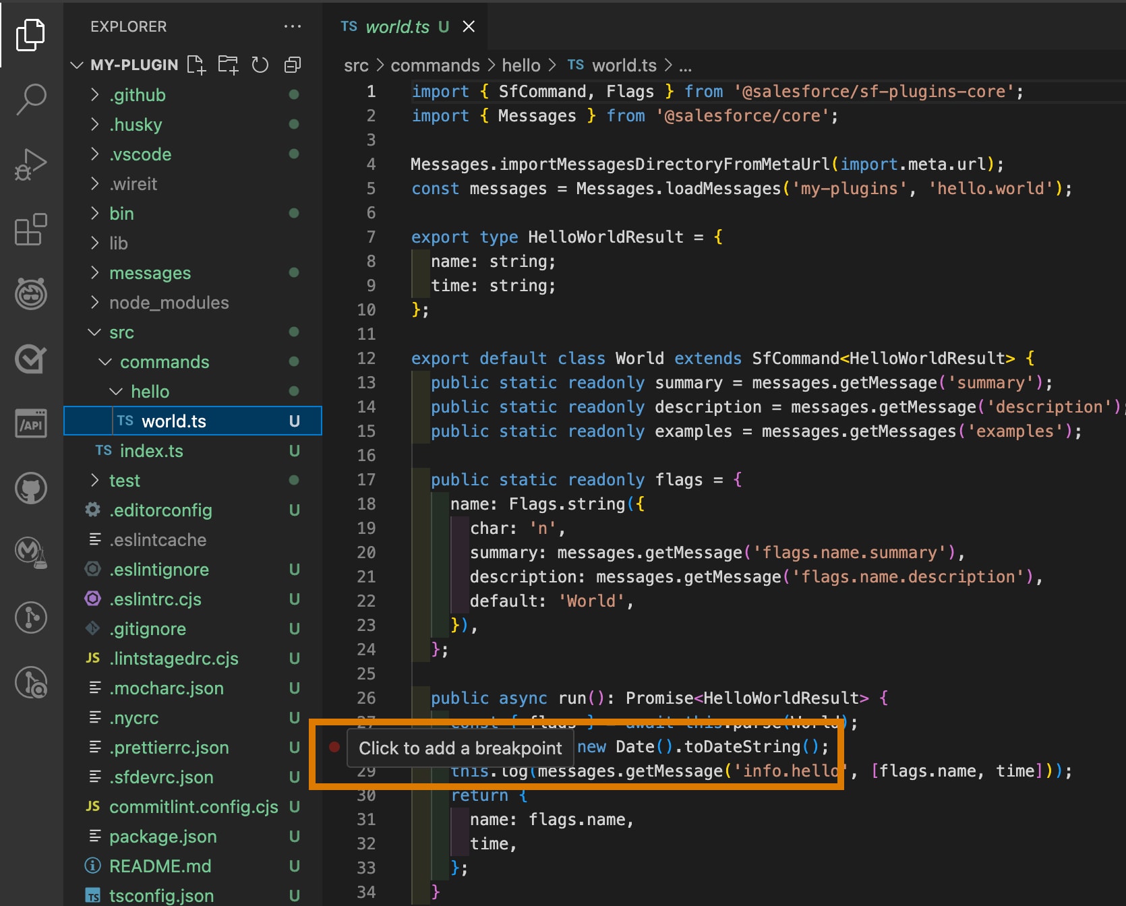1126x906 pixels.
Task: Open the GitHub view in activity bar
Action: (x=30, y=488)
